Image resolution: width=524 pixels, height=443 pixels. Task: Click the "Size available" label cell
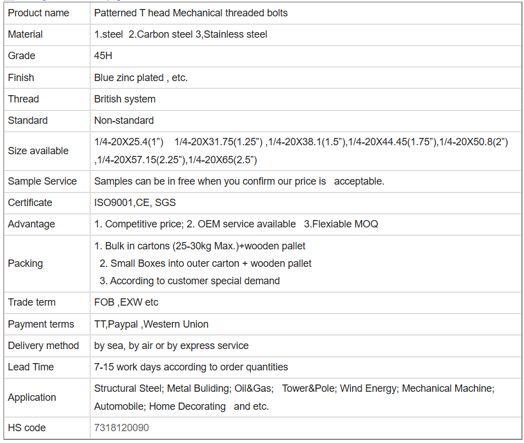(38, 151)
